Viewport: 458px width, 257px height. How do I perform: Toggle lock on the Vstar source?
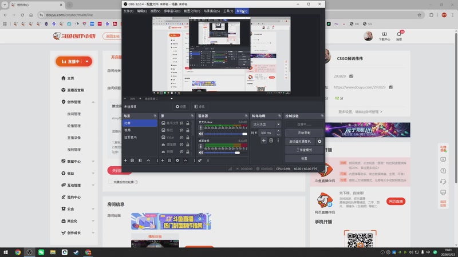[188, 137]
